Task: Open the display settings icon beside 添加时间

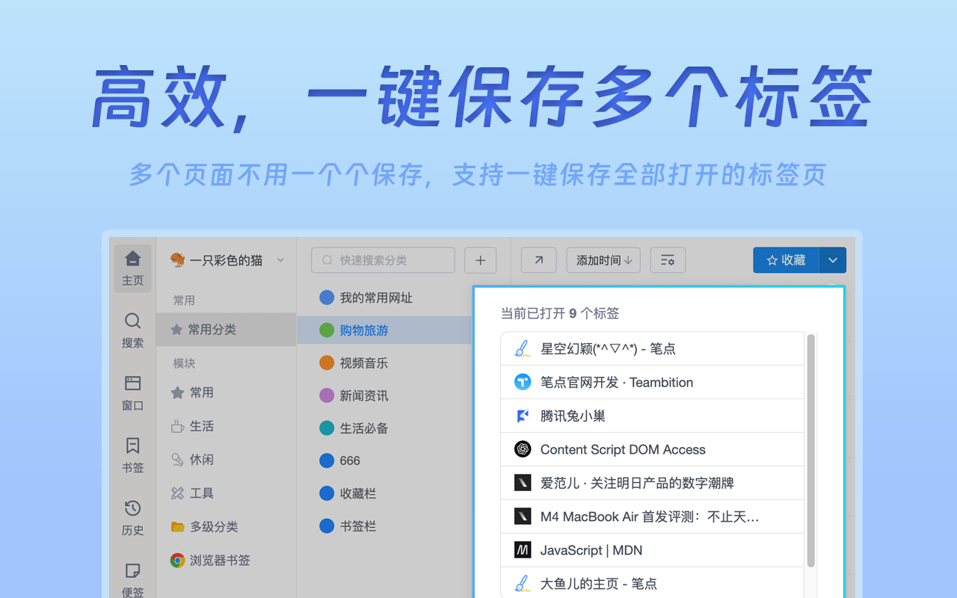Action: 668,260
